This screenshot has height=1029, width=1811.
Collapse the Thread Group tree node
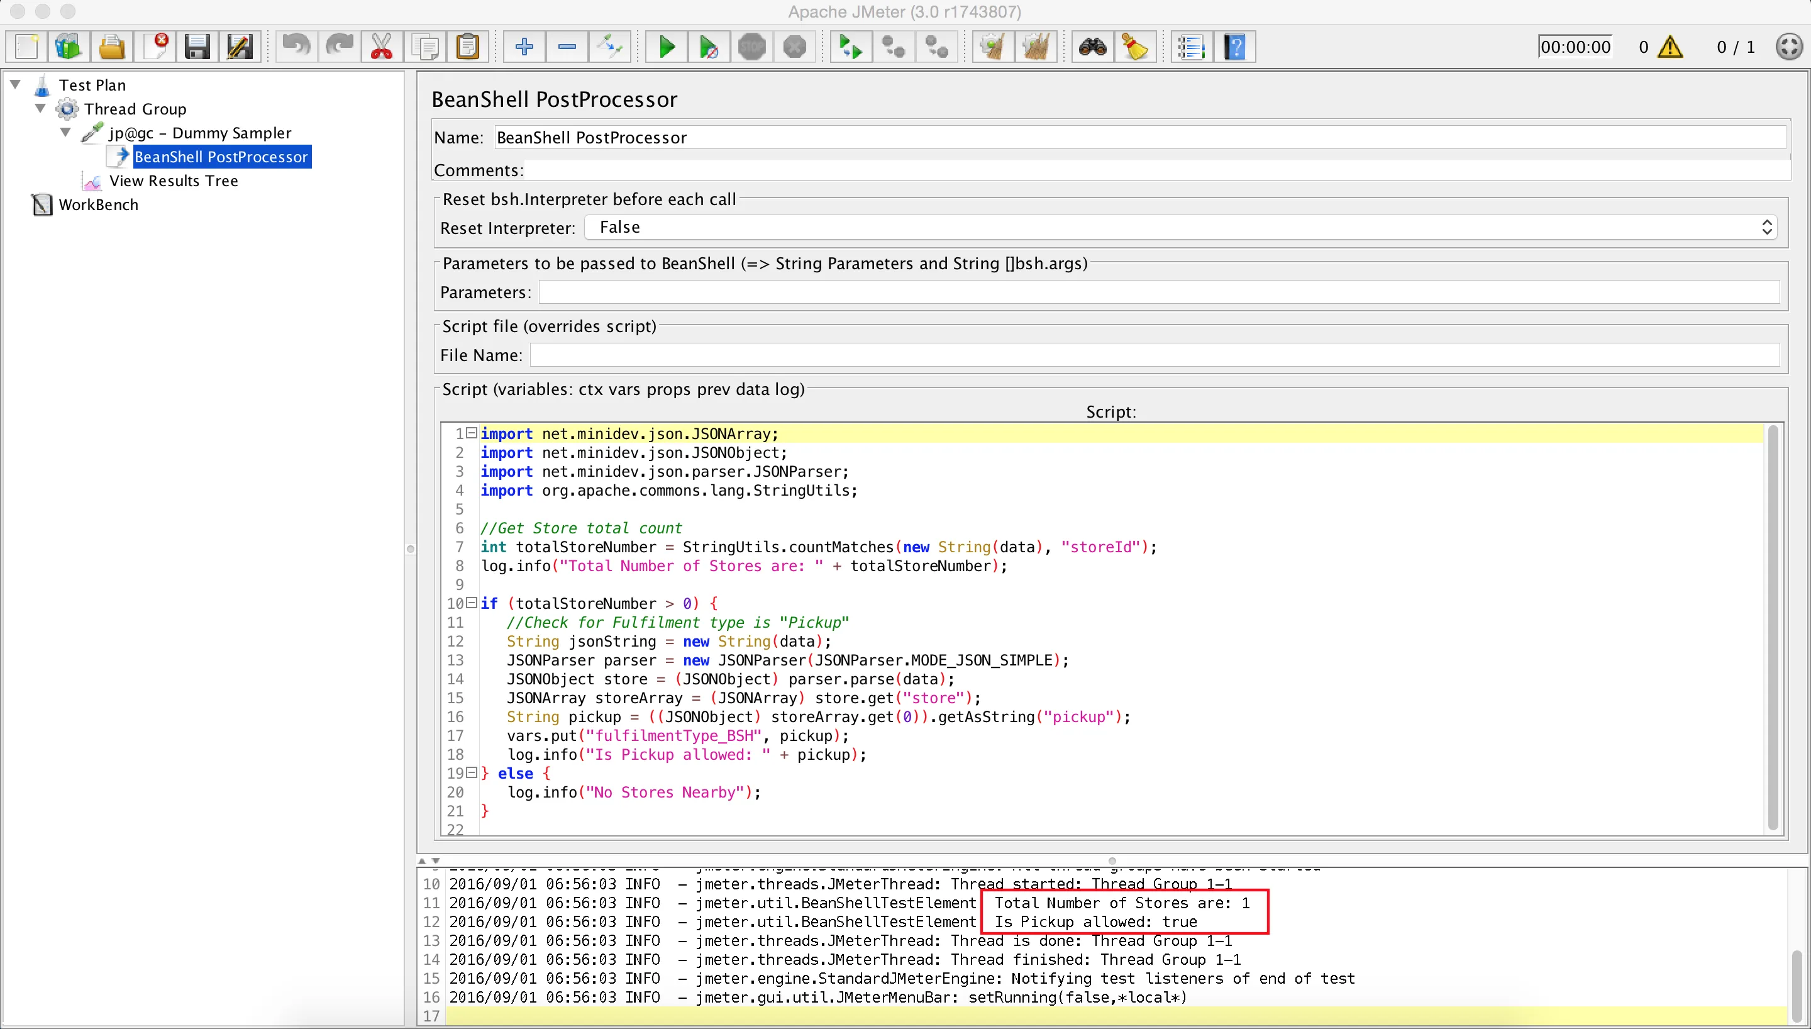coord(40,108)
